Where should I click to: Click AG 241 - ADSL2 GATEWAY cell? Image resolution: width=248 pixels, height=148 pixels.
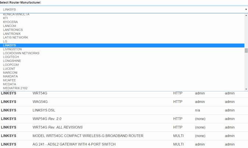(74, 144)
